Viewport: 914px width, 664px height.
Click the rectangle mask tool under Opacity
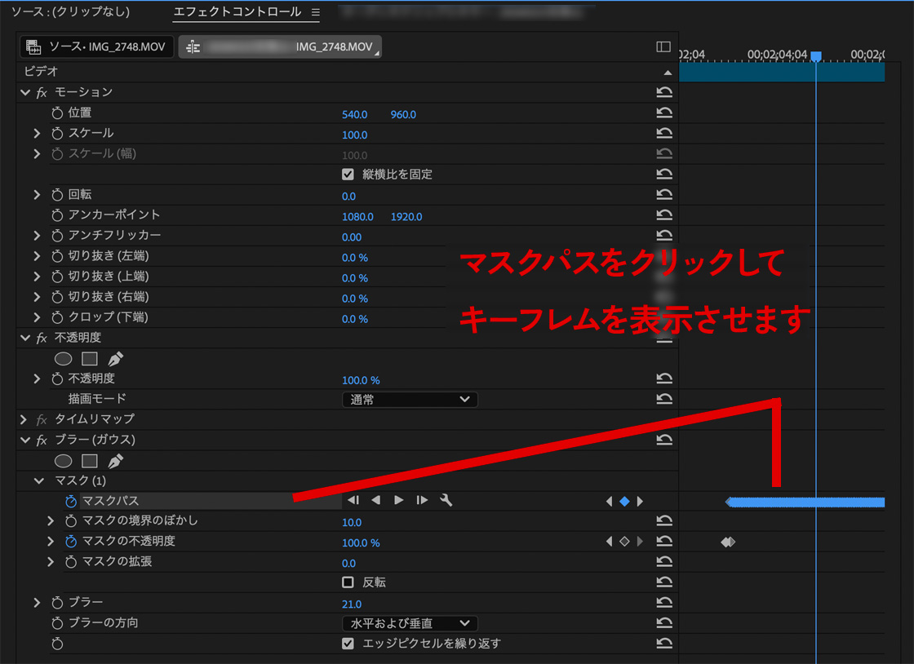coord(90,359)
